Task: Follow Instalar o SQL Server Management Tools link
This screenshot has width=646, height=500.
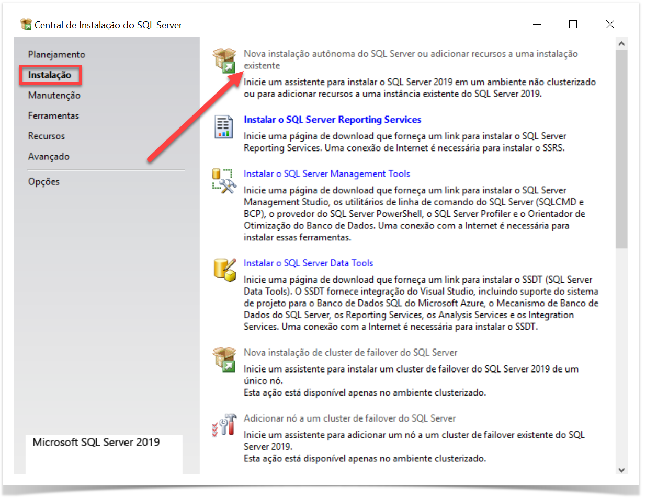Action: [327, 173]
